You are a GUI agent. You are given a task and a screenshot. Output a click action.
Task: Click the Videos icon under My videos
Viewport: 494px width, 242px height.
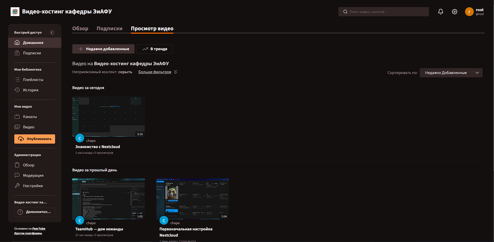click(x=17, y=127)
